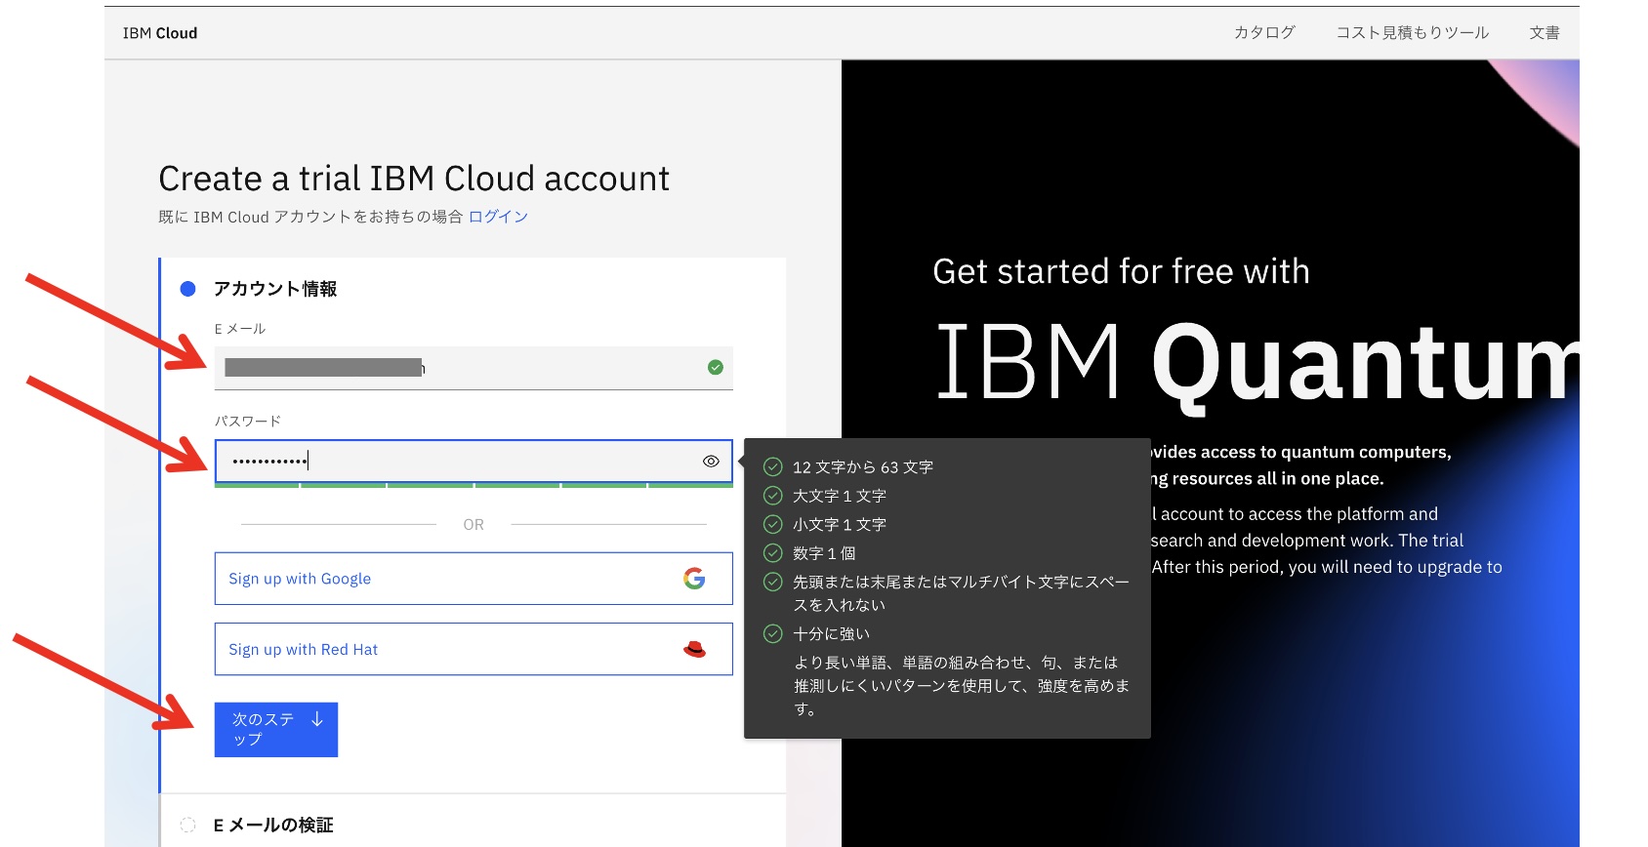Open the カタログ menu item
This screenshot has width=1648, height=847.
click(1264, 33)
